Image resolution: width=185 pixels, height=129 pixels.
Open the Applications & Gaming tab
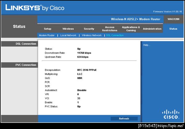click(131, 29)
